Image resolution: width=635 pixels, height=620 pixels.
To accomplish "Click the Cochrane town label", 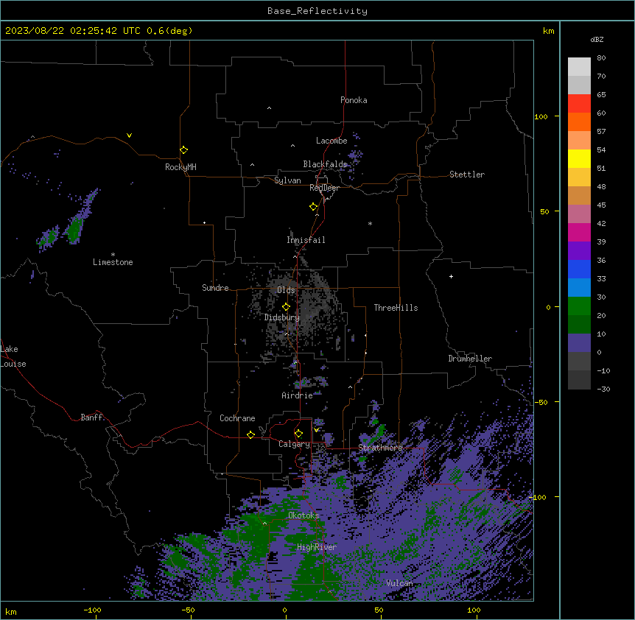I will coord(237,418).
